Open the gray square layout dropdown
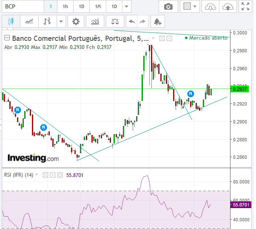 (190, 6)
